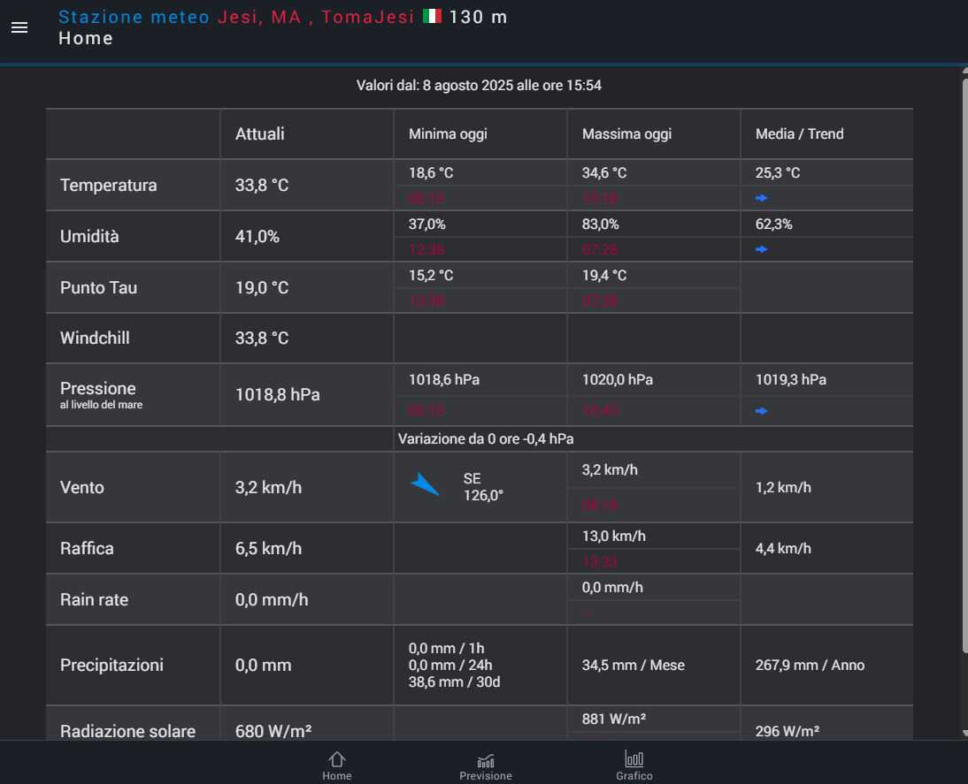
Task: Click the blue wind direction arrow
Action: pos(425,484)
